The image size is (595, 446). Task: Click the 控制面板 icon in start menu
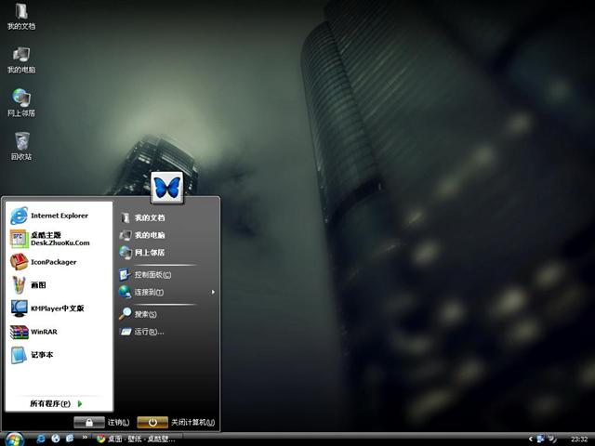coord(125,275)
